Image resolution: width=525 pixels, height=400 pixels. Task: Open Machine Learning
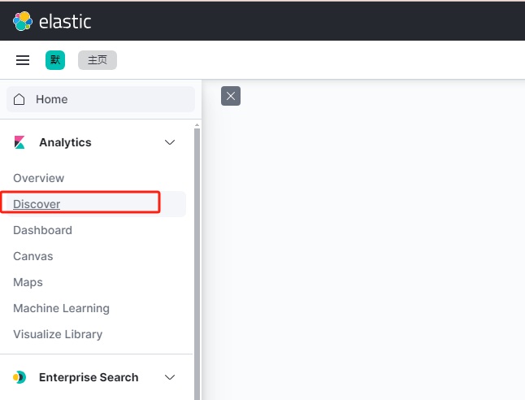coord(61,308)
